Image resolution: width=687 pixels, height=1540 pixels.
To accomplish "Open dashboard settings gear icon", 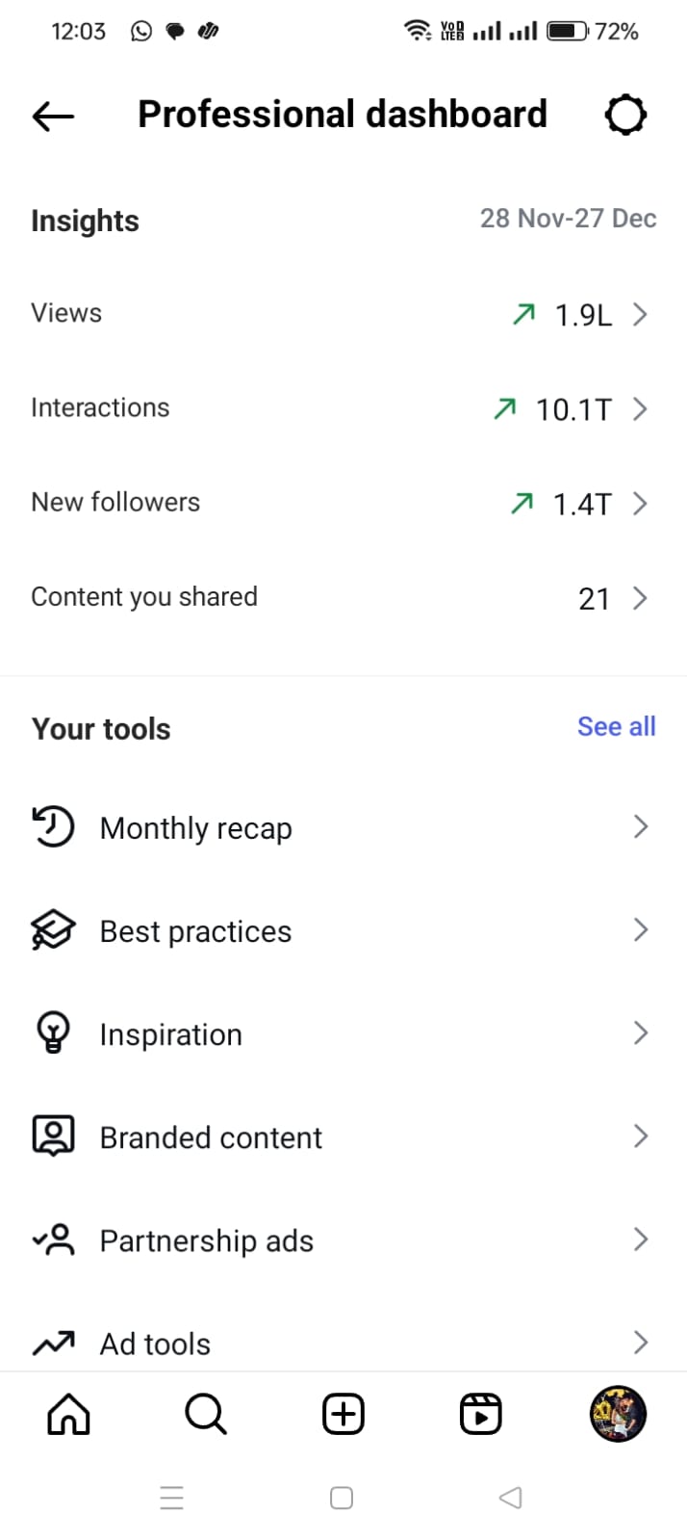I will pyautogui.click(x=625, y=116).
